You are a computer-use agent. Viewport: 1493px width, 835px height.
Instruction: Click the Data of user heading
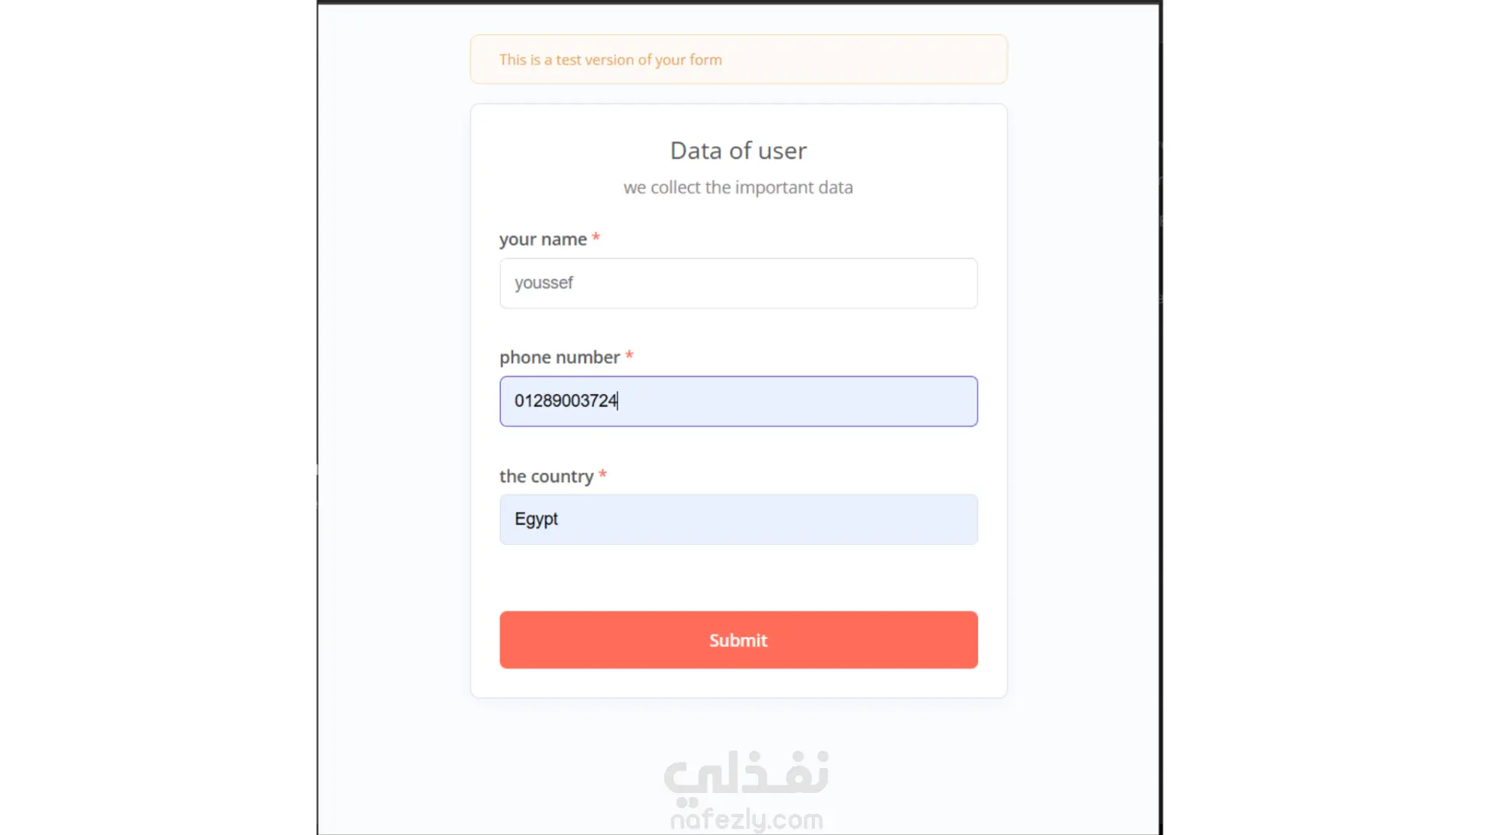(x=738, y=150)
